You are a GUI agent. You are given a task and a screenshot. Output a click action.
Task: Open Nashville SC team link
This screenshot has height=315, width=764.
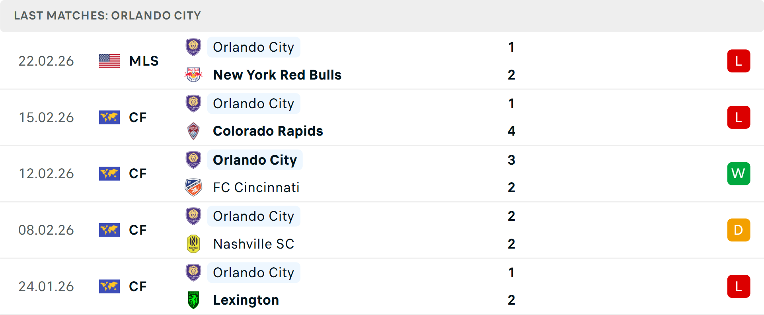pyautogui.click(x=253, y=244)
